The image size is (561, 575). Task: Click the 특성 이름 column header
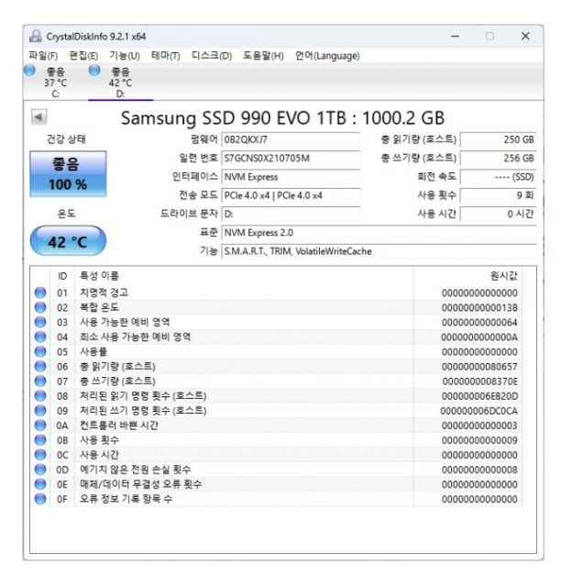coord(99,275)
